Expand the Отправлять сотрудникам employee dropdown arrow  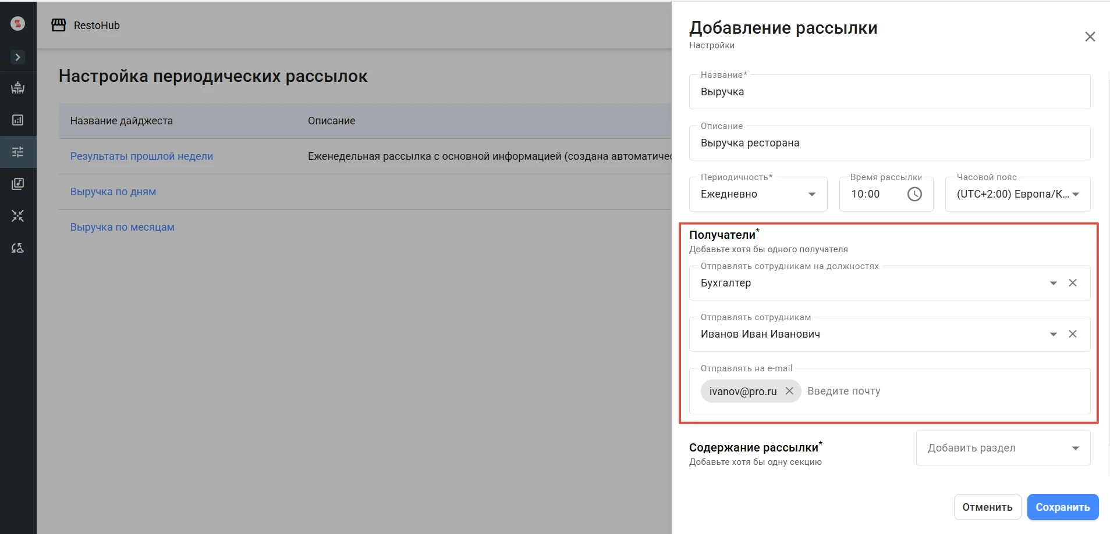[x=1053, y=334]
